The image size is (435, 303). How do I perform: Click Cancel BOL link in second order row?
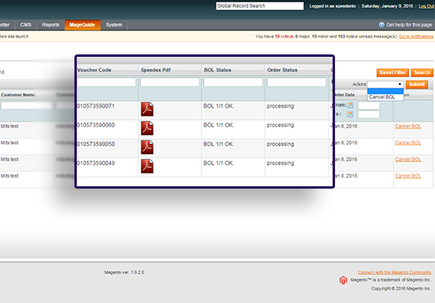coord(408,143)
